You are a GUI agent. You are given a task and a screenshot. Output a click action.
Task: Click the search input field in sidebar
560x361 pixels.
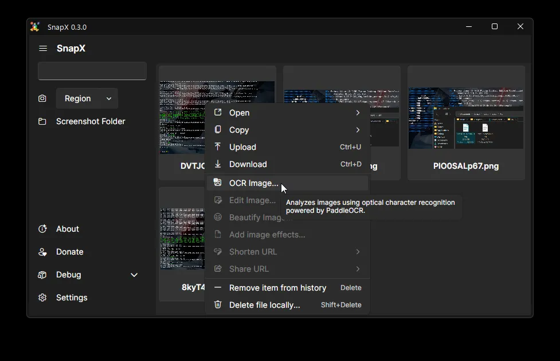point(92,71)
